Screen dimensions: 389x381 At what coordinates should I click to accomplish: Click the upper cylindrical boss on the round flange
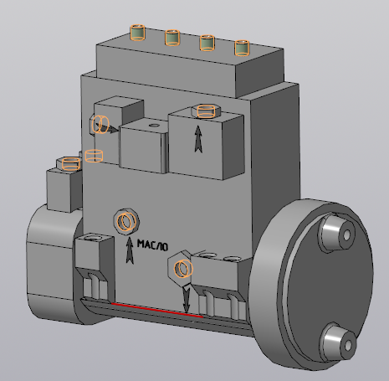[337, 233]
